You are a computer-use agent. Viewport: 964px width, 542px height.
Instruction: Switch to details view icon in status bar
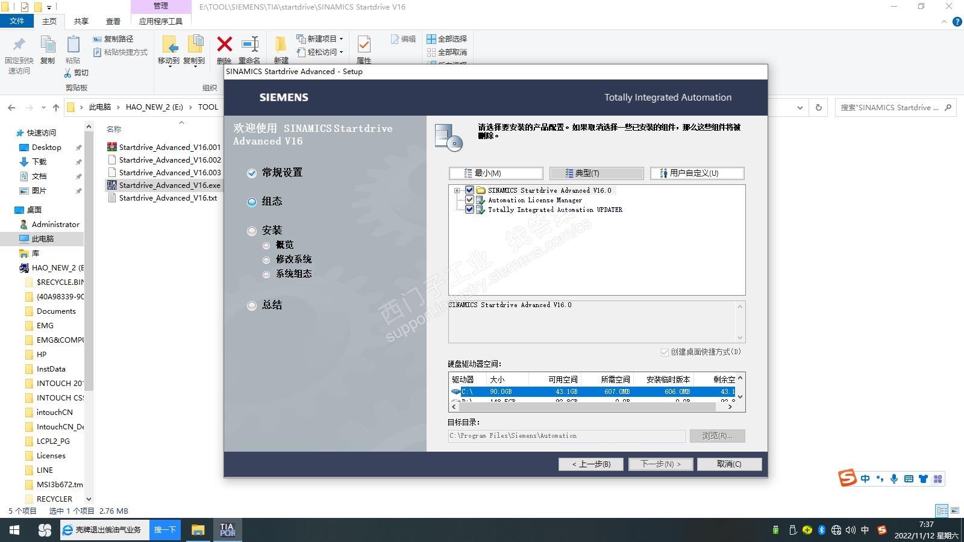point(942,511)
